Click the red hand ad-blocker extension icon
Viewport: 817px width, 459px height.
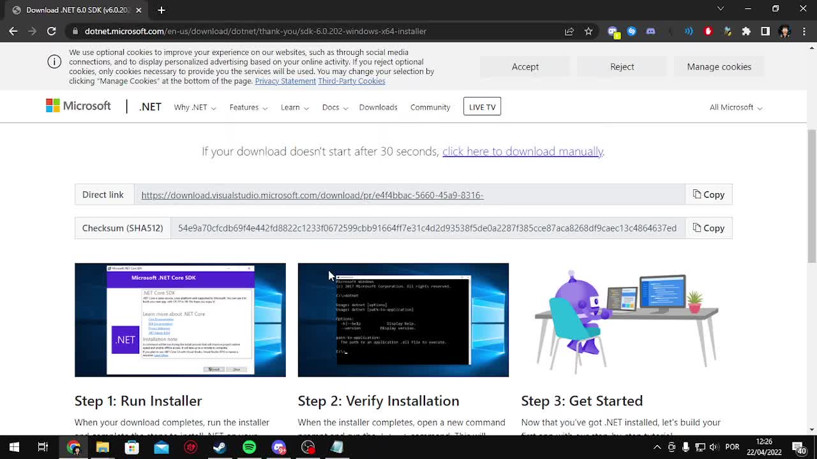(x=708, y=31)
